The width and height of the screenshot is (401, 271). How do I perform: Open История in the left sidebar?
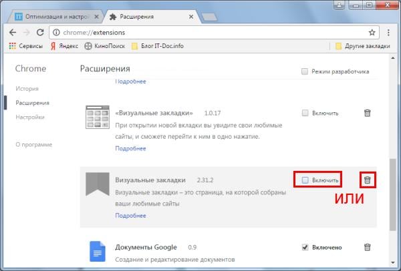[x=27, y=88]
